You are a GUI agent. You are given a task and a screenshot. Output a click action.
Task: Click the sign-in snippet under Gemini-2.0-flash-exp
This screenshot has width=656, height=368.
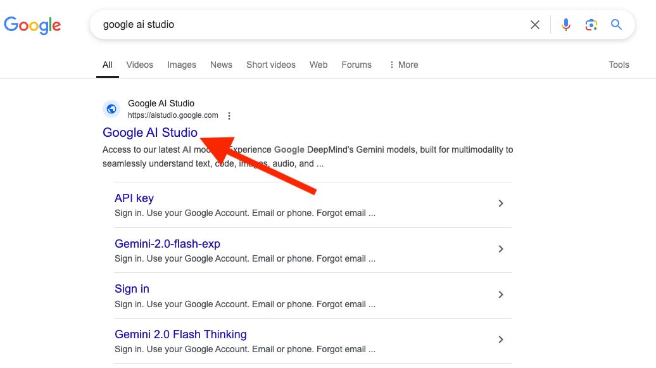245,258
